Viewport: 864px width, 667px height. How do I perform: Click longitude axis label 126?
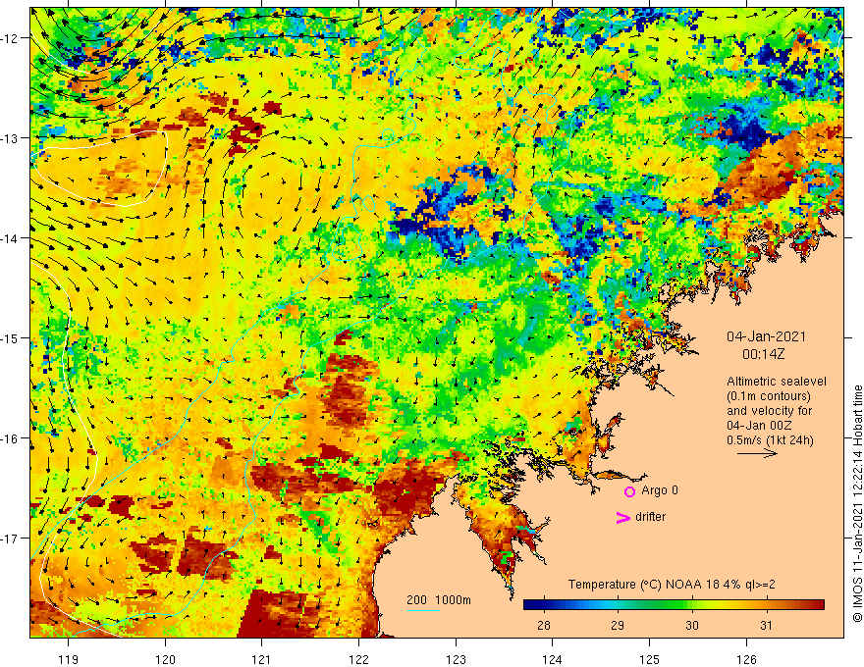[746, 659]
